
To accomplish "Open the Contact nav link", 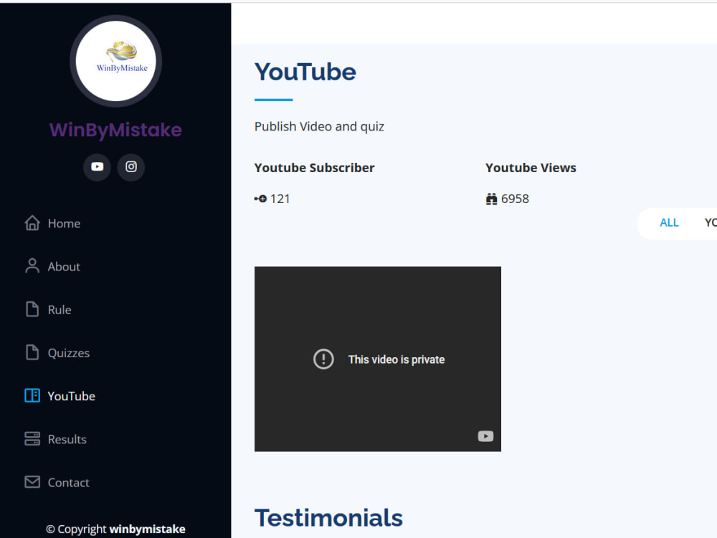I will click(69, 483).
